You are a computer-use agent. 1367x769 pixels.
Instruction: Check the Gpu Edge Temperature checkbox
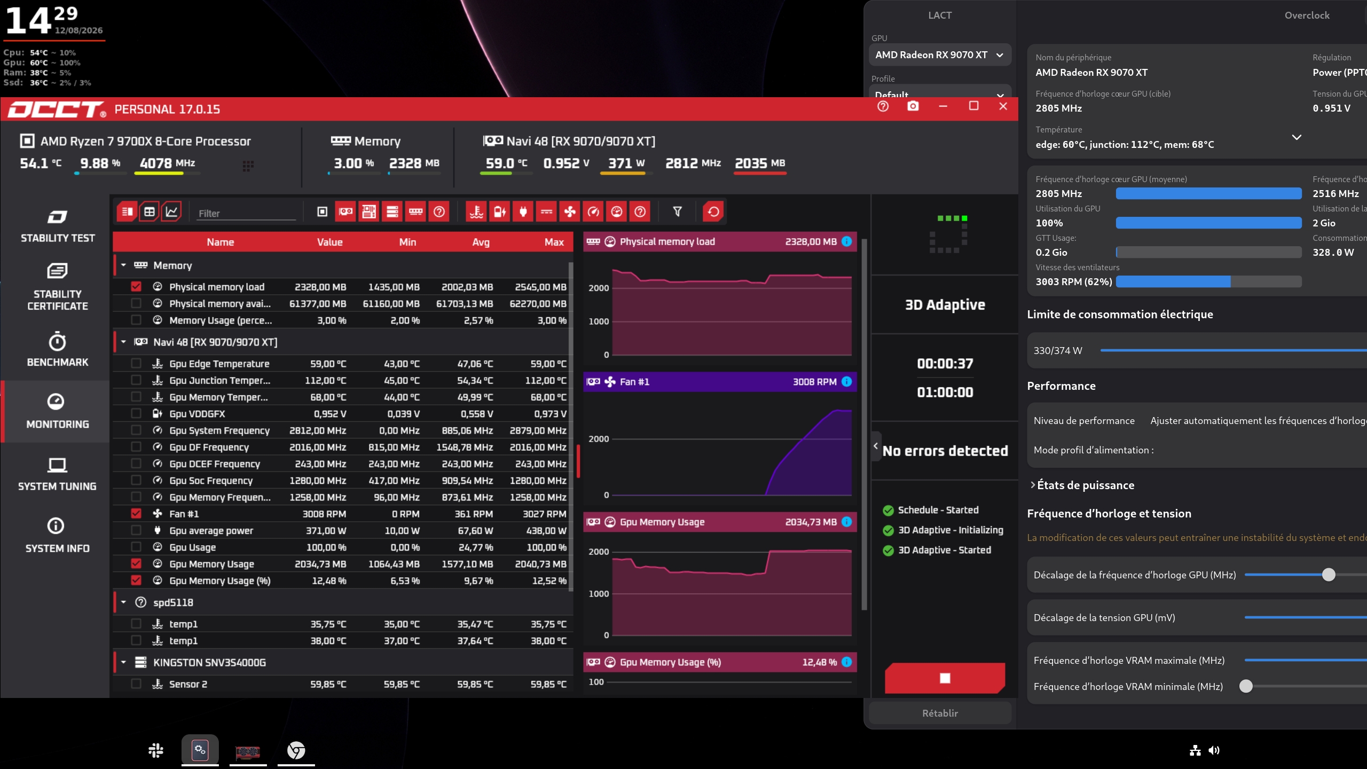(136, 364)
